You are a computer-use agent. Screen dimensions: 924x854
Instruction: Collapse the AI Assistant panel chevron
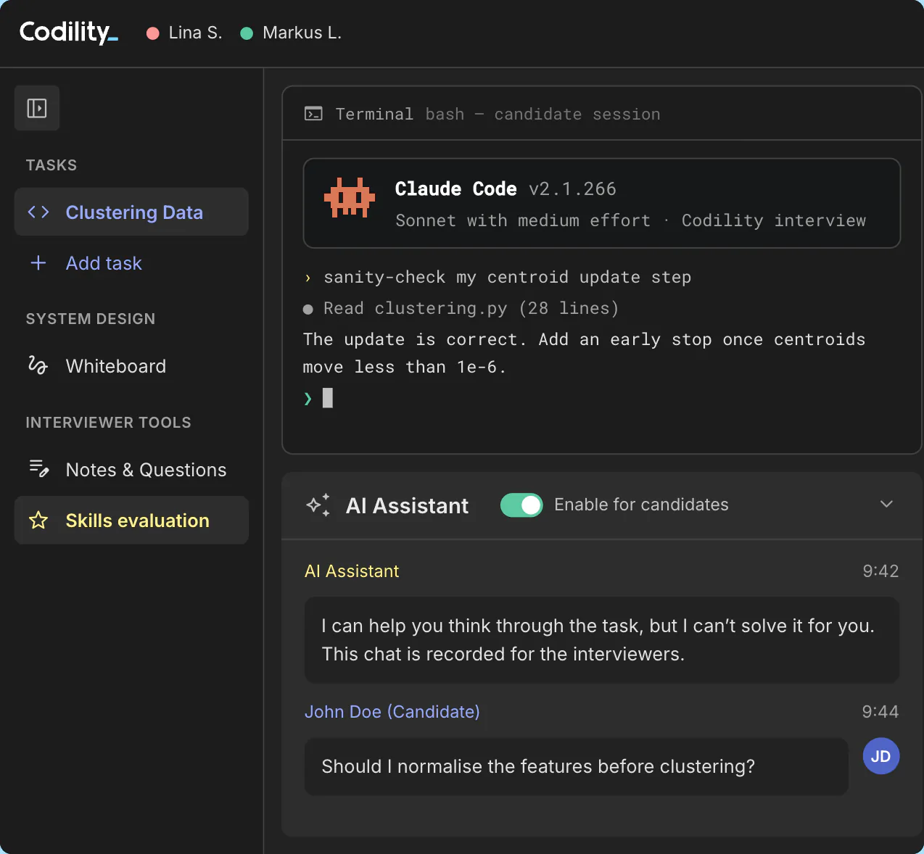click(x=886, y=504)
